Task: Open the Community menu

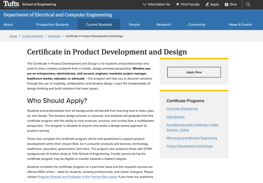Action: click(x=196, y=25)
